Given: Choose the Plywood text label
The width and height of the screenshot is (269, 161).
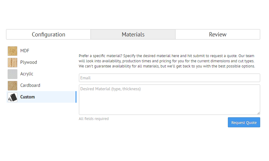Looking at the screenshot, I should pos(29,62).
